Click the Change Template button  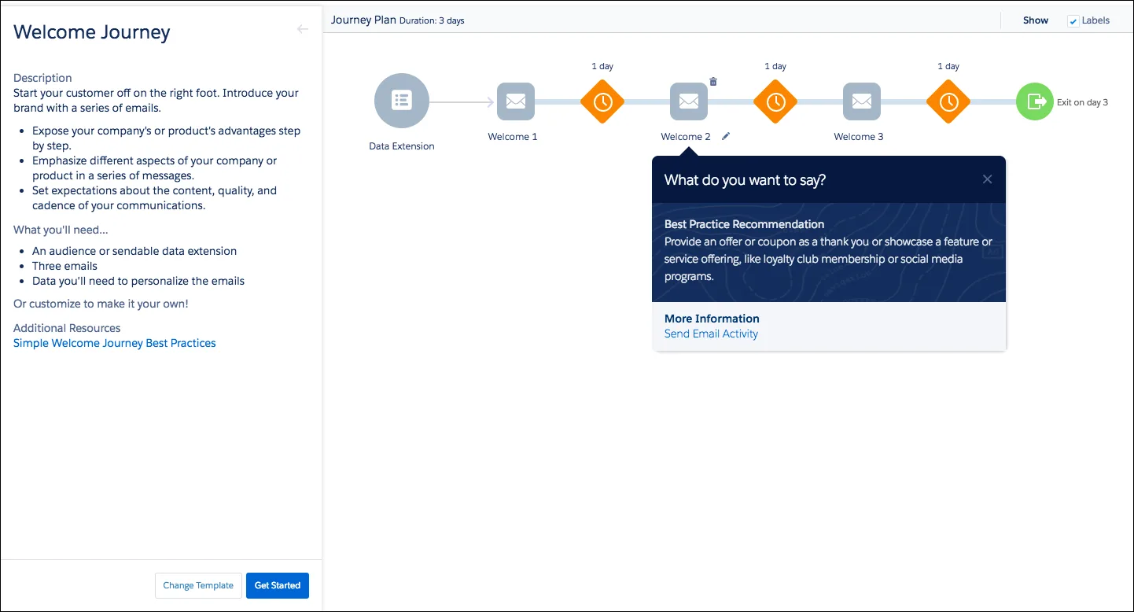click(x=198, y=585)
